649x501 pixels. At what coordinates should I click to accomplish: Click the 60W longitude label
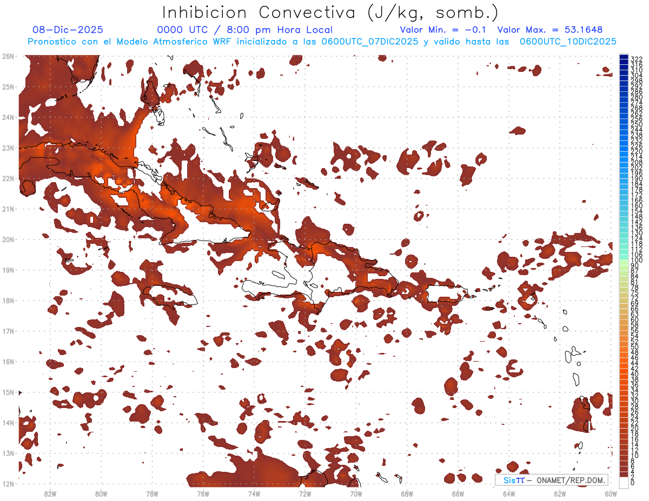pyautogui.click(x=611, y=494)
